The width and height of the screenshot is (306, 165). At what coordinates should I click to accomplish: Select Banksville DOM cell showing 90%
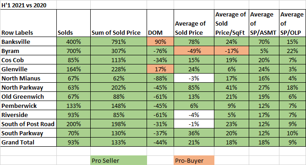pos(160,42)
